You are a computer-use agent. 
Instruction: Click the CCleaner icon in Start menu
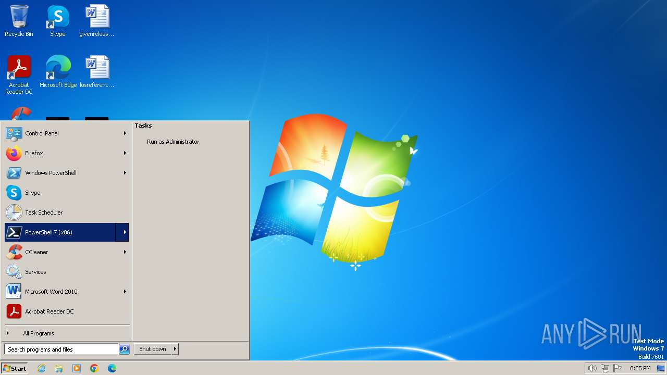(14, 252)
